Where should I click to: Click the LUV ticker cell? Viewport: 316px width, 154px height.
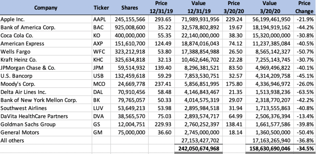pos(101,108)
